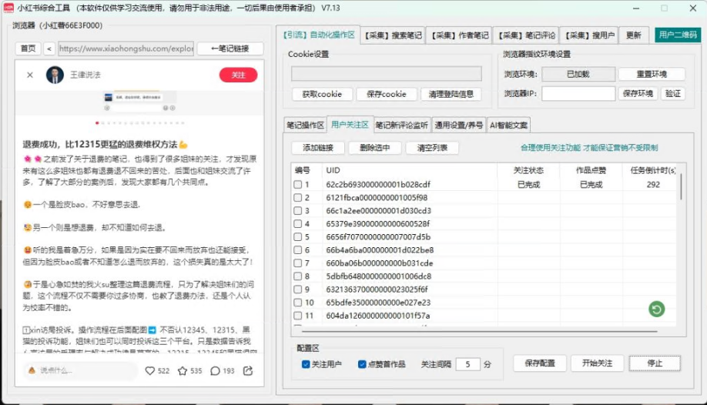Screen dimensions: 707x405
Task: Tick the checkbox for row 5
Action: (297, 237)
